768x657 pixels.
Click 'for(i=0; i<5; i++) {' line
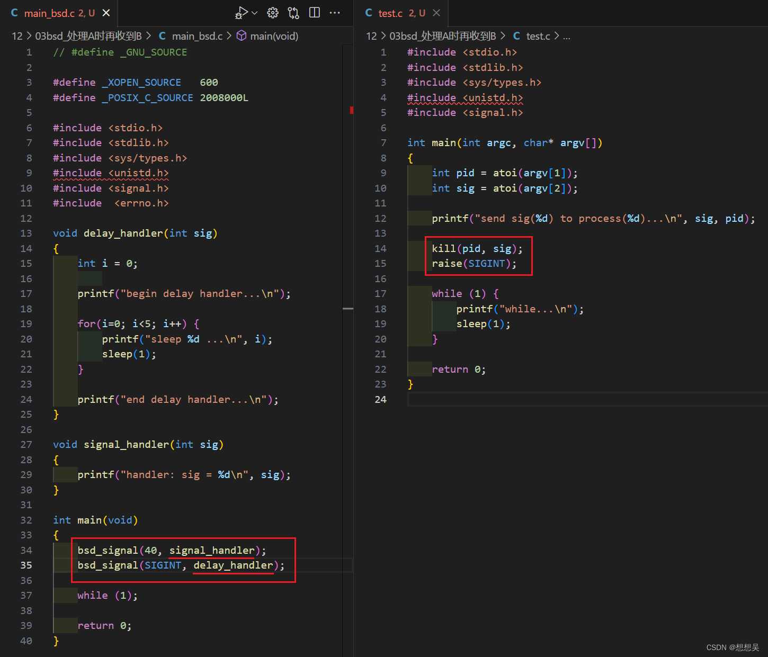tap(138, 324)
